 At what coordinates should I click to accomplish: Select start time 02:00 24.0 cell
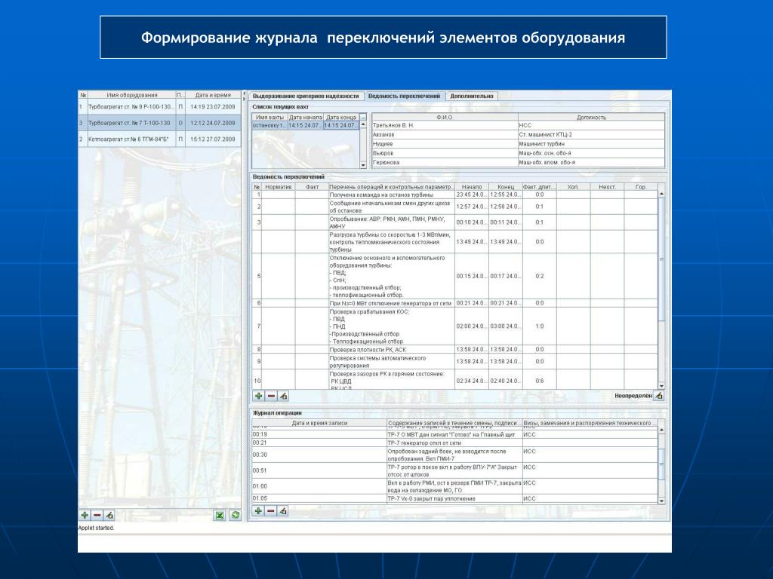[472, 326]
